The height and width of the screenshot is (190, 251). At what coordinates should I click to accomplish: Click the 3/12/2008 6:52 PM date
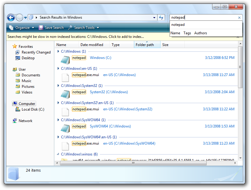[220, 58]
